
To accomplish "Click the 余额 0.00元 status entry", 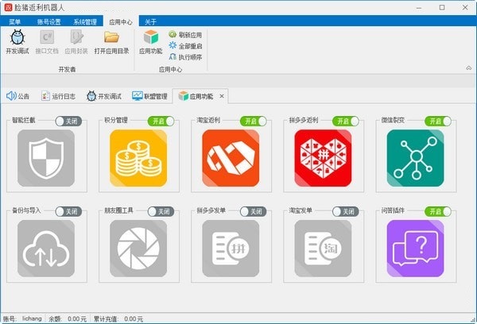I will 68,318.
